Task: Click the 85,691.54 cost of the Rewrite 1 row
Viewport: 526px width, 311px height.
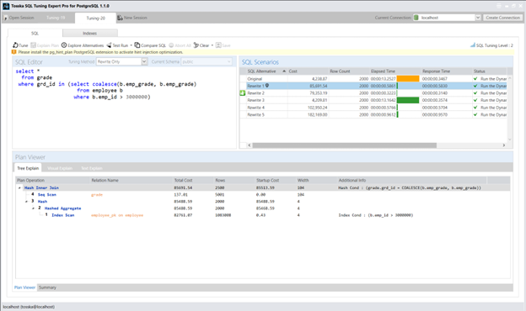Action: pos(318,86)
